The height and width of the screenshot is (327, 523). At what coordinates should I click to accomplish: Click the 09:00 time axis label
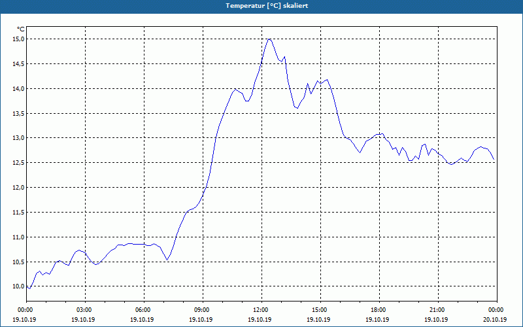(x=203, y=310)
